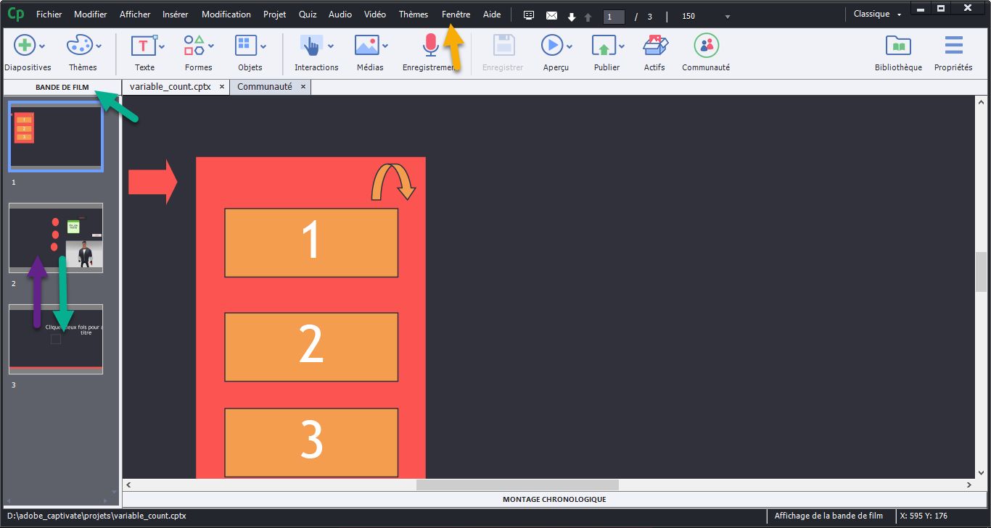Open the Communauté toolbar icon
991x528 pixels.
point(705,46)
